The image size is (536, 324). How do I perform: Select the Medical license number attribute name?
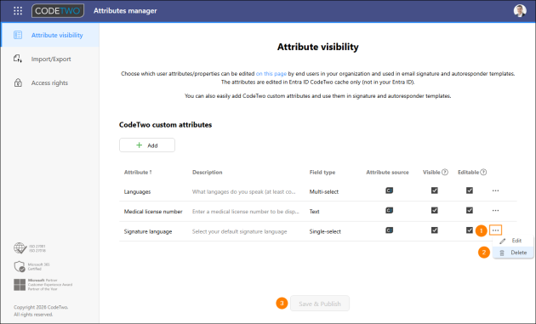click(x=153, y=212)
